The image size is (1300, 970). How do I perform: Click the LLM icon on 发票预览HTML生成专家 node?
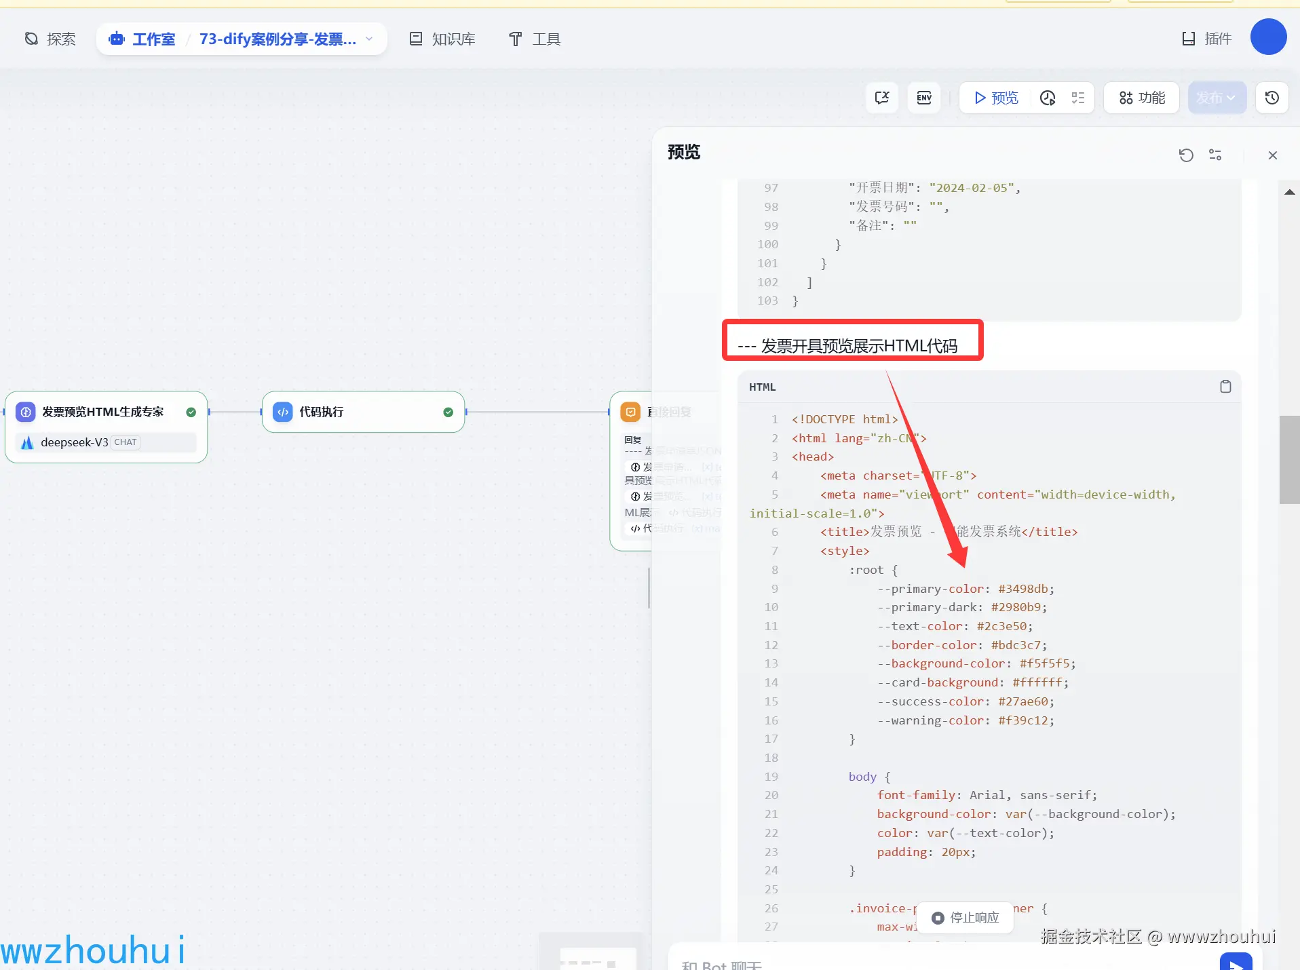click(x=26, y=412)
